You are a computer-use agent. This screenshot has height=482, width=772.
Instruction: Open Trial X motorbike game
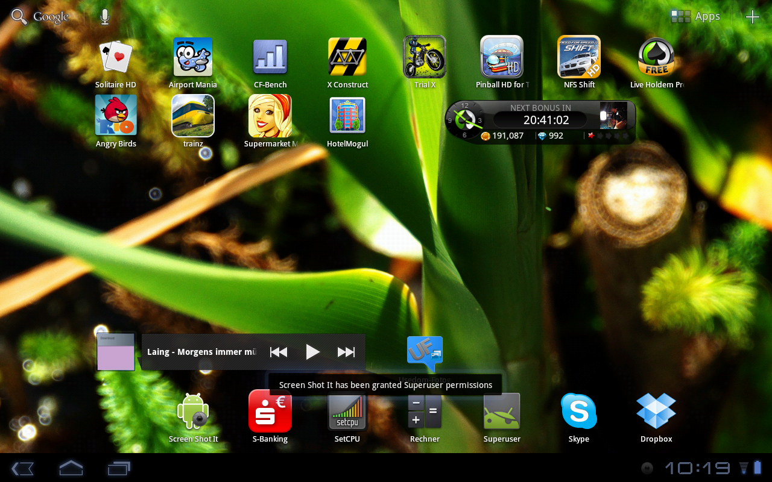[x=425, y=63]
